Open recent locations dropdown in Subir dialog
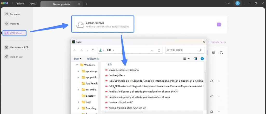This screenshot has height=114, width=266. 87,50
